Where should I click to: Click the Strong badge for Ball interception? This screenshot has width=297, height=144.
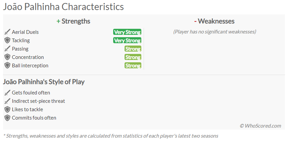[133, 65]
